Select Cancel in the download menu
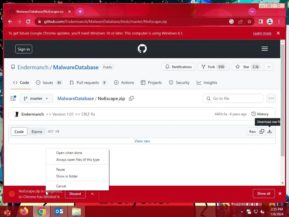The image size is (289, 217). tap(77, 186)
